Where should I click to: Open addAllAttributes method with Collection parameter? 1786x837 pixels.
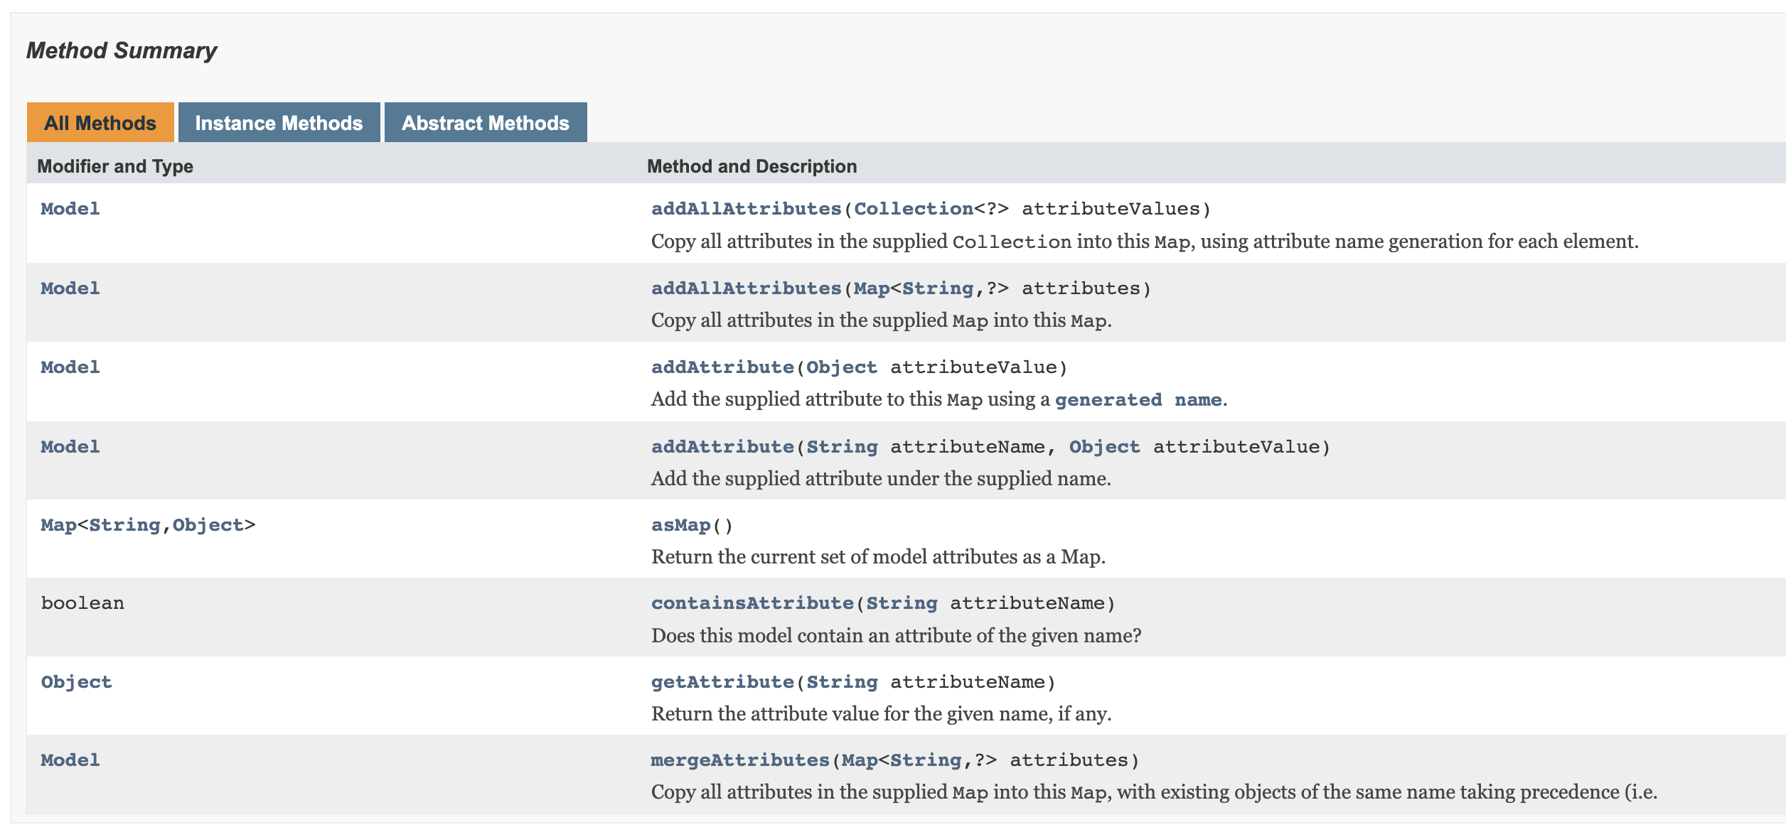746,209
